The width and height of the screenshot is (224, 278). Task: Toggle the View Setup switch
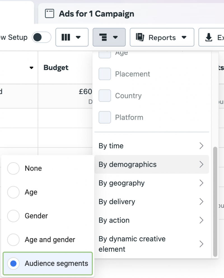pyautogui.click(x=41, y=37)
